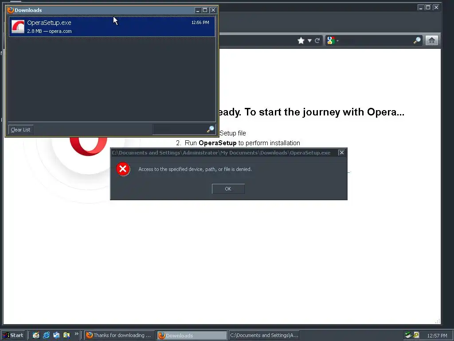Click the search-folder Quick Launch icon
The height and width of the screenshot is (341, 454).
pos(67,335)
